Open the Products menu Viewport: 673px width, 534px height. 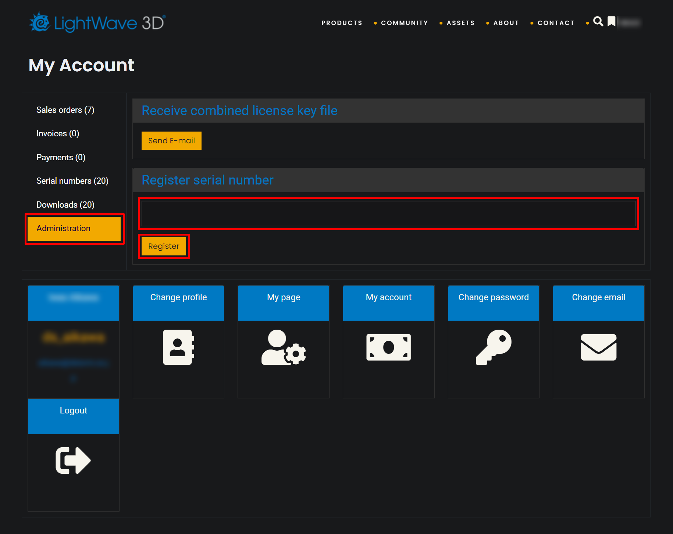[x=342, y=23]
